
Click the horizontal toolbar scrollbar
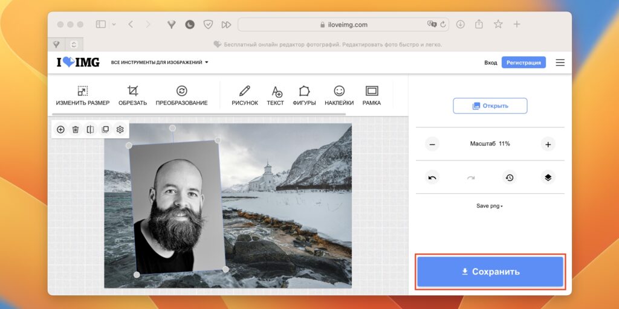pos(198,114)
